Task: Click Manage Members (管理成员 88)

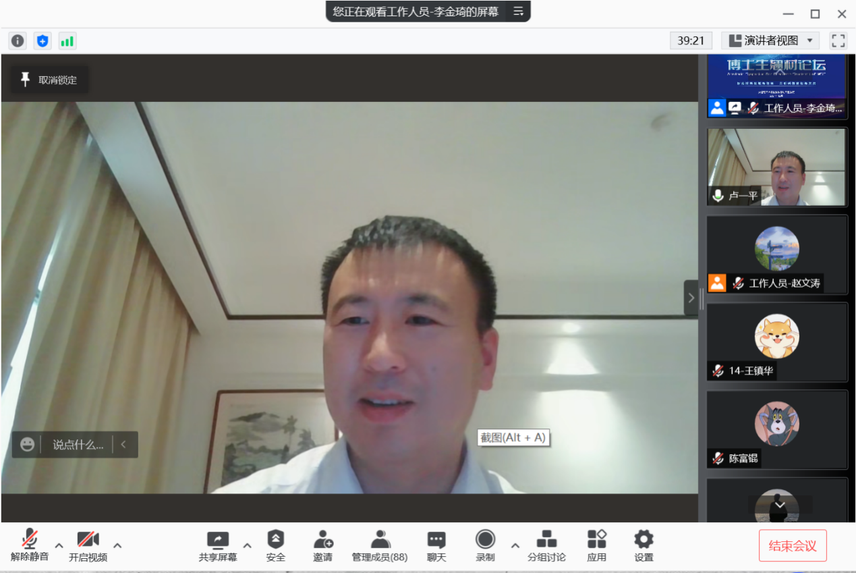Action: [380, 545]
